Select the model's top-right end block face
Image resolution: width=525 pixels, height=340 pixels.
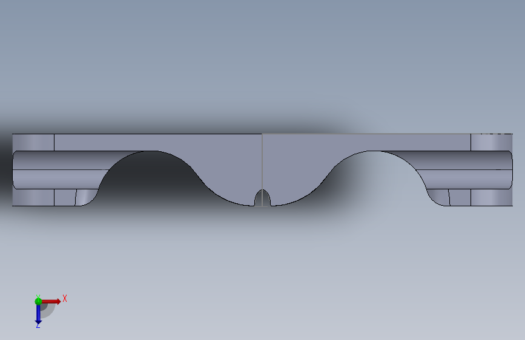(492, 142)
